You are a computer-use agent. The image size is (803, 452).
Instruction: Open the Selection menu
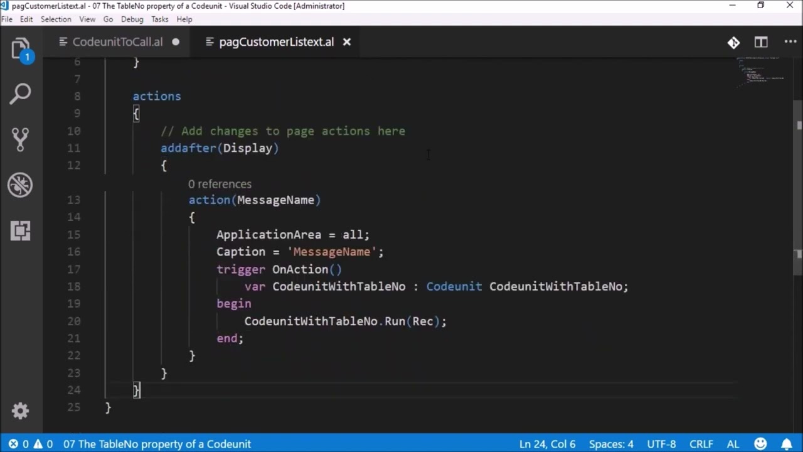(56, 19)
